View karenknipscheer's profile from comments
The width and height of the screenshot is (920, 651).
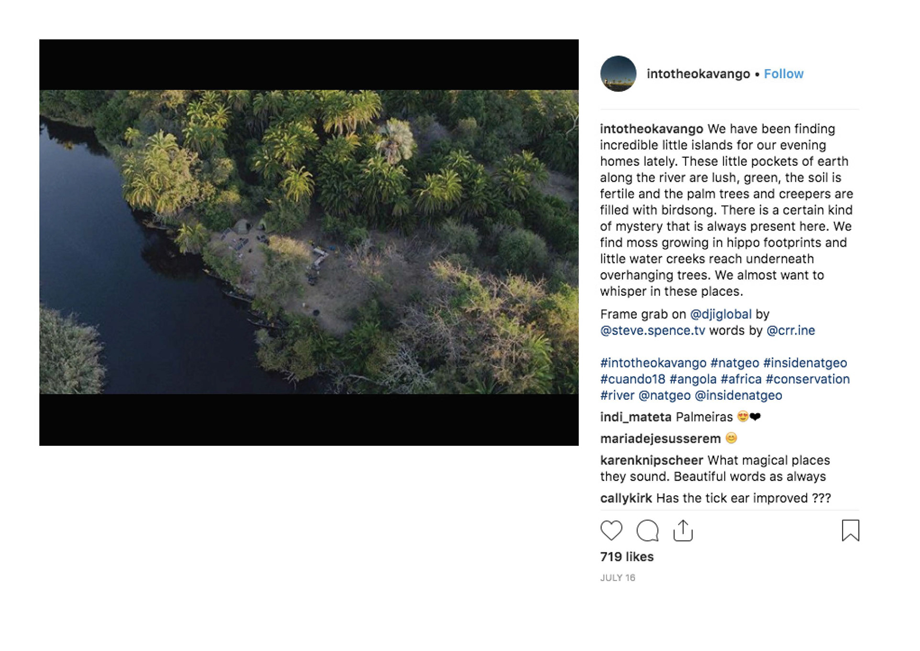click(x=651, y=460)
